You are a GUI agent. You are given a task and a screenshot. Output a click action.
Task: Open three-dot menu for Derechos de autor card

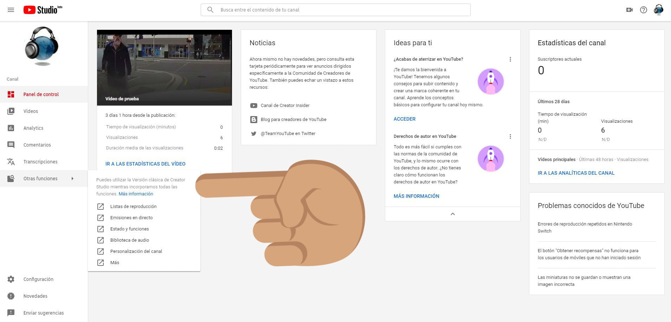[x=510, y=136]
